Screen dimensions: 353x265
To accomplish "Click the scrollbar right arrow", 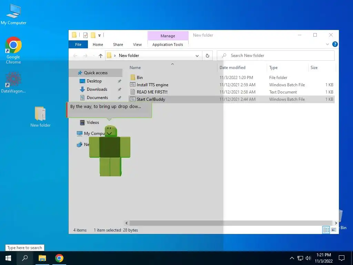I will coord(336,223).
